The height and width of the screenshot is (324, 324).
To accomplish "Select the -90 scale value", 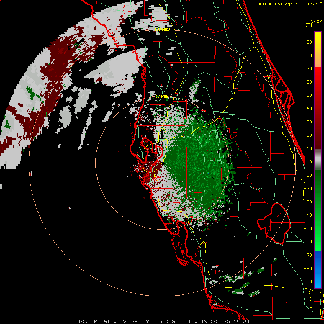I will pyautogui.click(x=308, y=282).
